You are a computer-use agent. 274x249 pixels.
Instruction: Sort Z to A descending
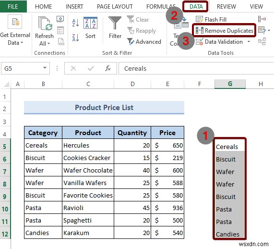75,37
